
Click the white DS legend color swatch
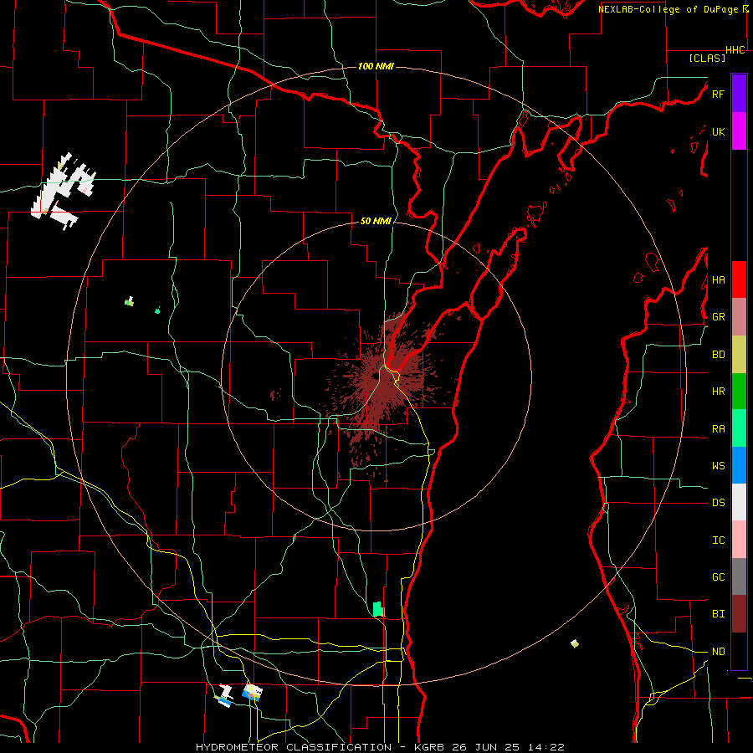[739, 502]
